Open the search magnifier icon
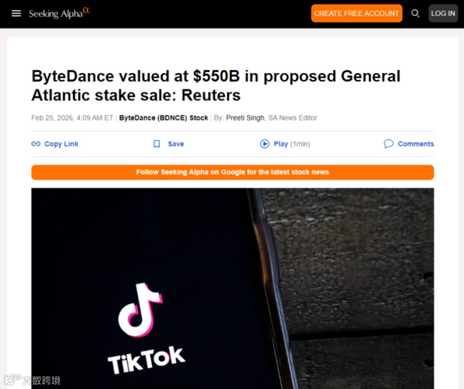The width and height of the screenshot is (464, 389). pyautogui.click(x=415, y=13)
